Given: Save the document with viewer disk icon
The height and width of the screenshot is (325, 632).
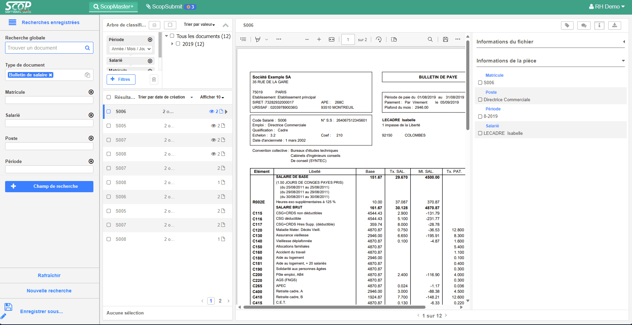Looking at the screenshot, I should [x=446, y=39].
